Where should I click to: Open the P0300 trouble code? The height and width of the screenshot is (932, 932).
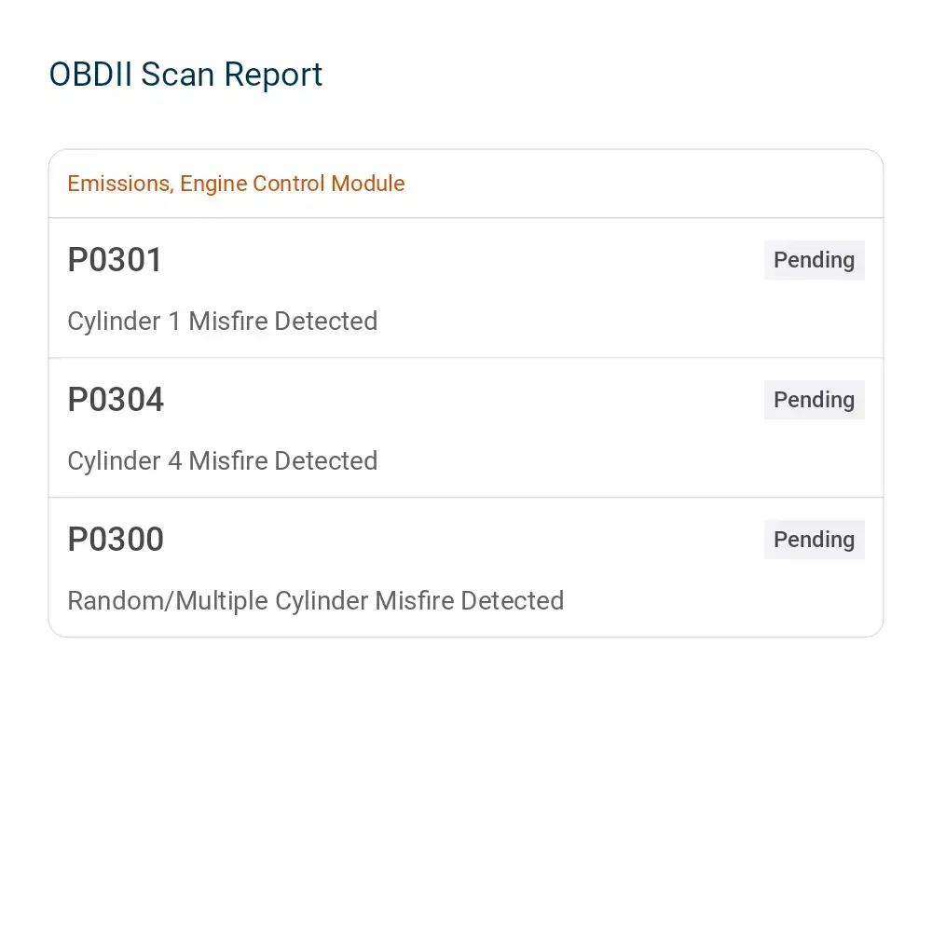pyautogui.click(x=116, y=539)
